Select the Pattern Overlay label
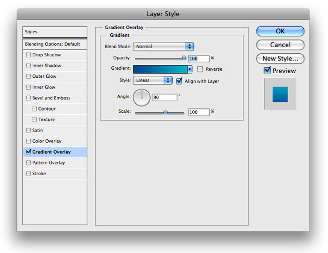Image resolution: width=328 pixels, height=253 pixels. [x=49, y=163]
